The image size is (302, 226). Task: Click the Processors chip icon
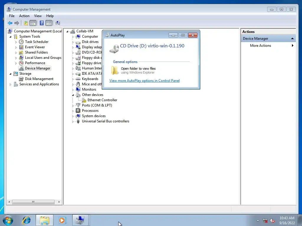coord(78,111)
